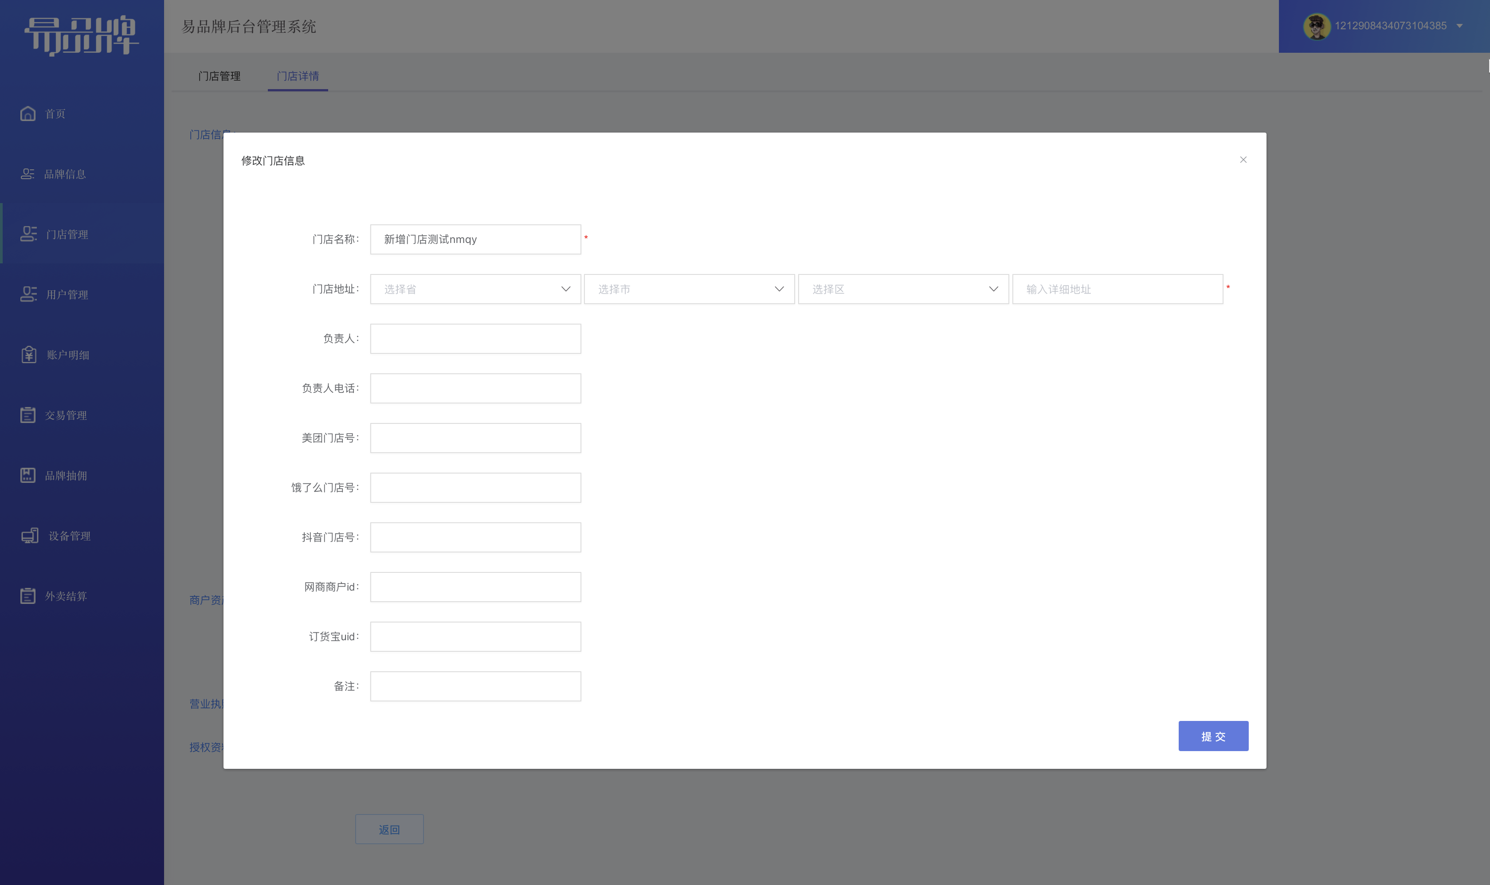1490x885 pixels.
Task: Expand the 选择省 province dropdown
Action: point(475,289)
